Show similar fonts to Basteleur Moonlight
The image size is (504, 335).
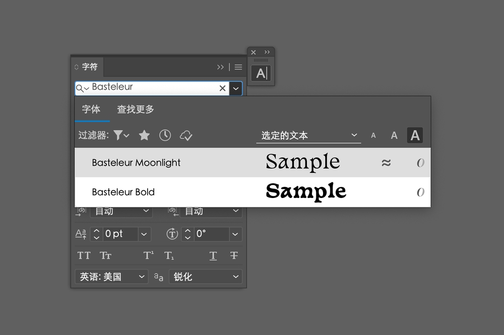[x=386, y=163]
